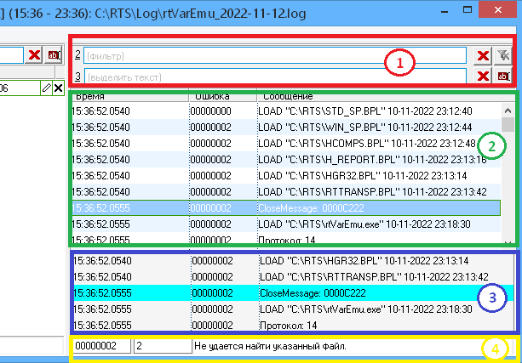Viewport: 522px width, 363px height.
Task: Click HGR32.BPL row in the grey lower pane
Action: (293, 261)
